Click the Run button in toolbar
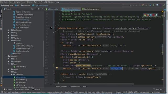This screenshot has width=168, height=94. coord(133,5)
